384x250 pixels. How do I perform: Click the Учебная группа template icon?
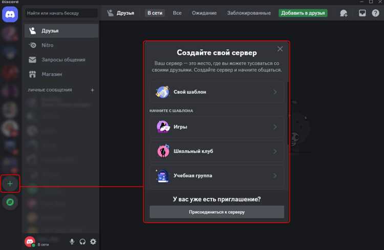pos(163,176)
